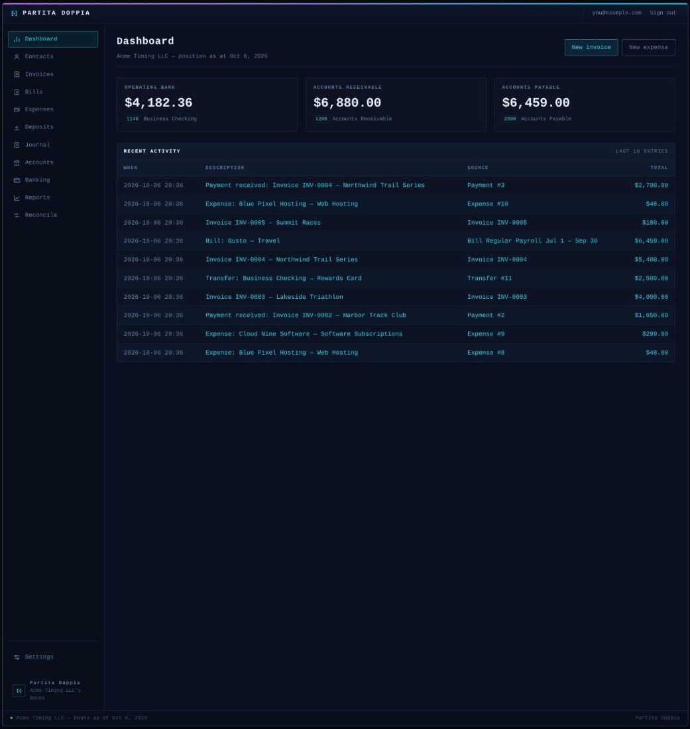This screenshot has height=729, width=690.
Task: Open Expense Blue Pixel Hosting entry for Expense #10
Action: [282, 204]
